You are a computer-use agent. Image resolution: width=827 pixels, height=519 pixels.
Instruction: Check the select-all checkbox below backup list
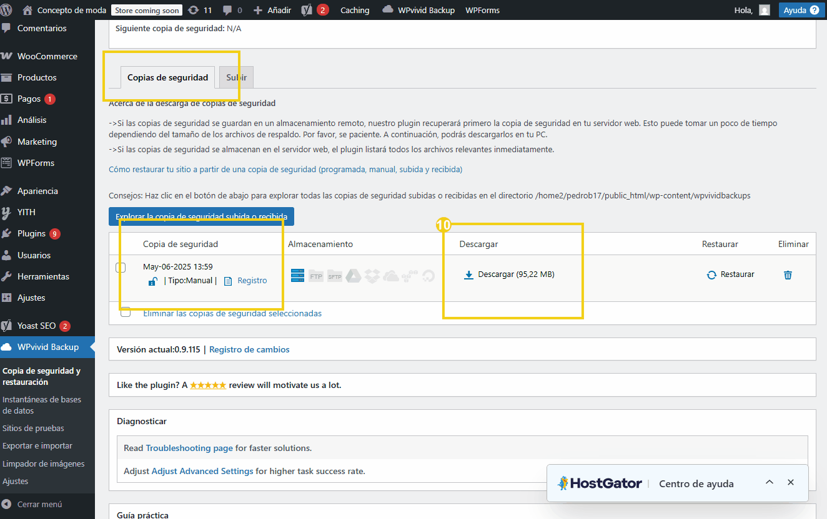pos(126,313)
